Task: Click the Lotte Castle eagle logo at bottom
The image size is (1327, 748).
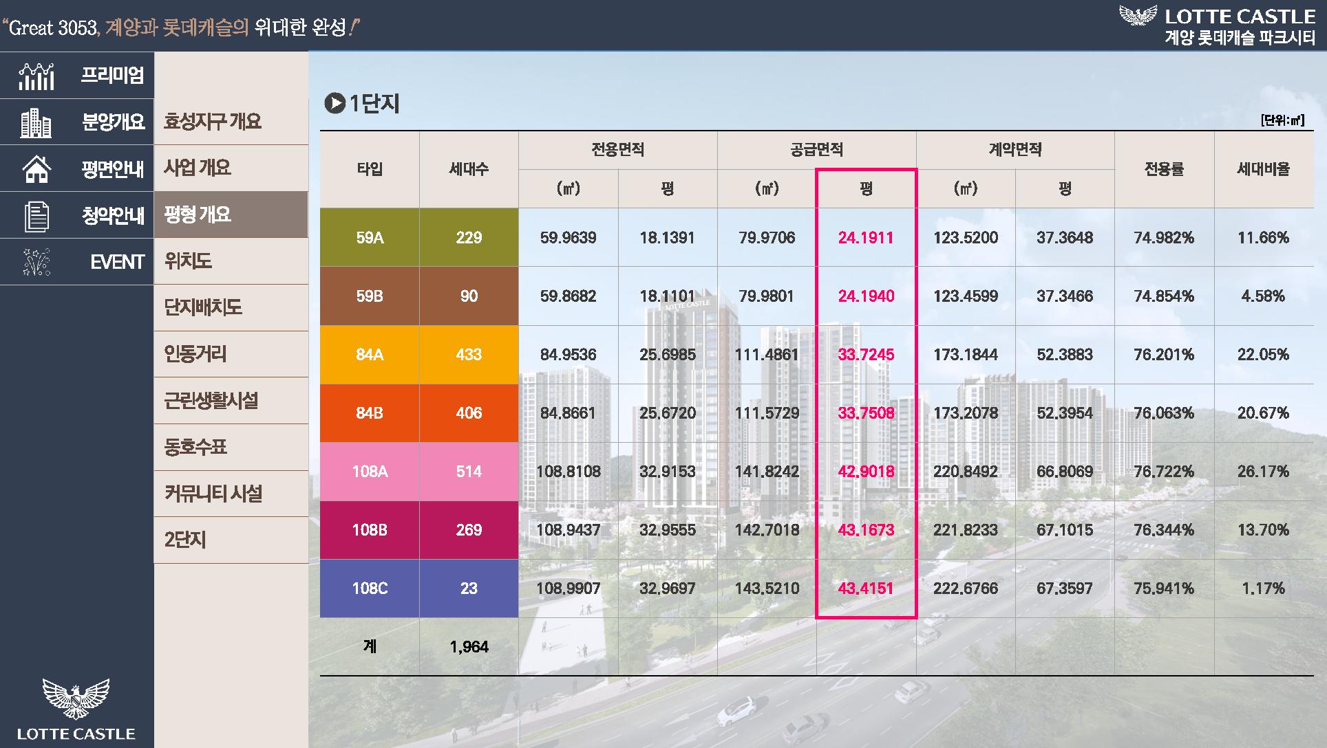Action: 76,698
